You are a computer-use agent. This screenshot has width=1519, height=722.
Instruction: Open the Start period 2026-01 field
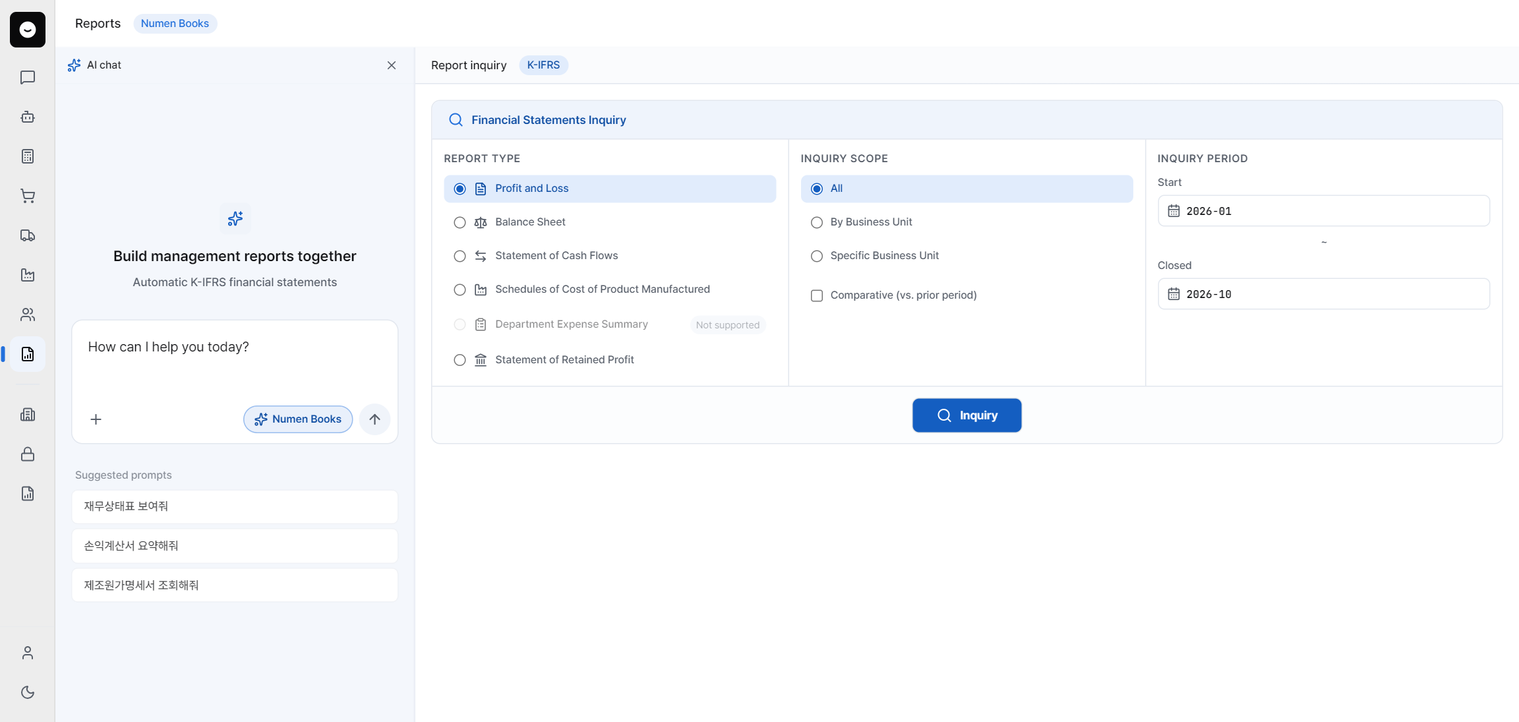(1323, 211)
